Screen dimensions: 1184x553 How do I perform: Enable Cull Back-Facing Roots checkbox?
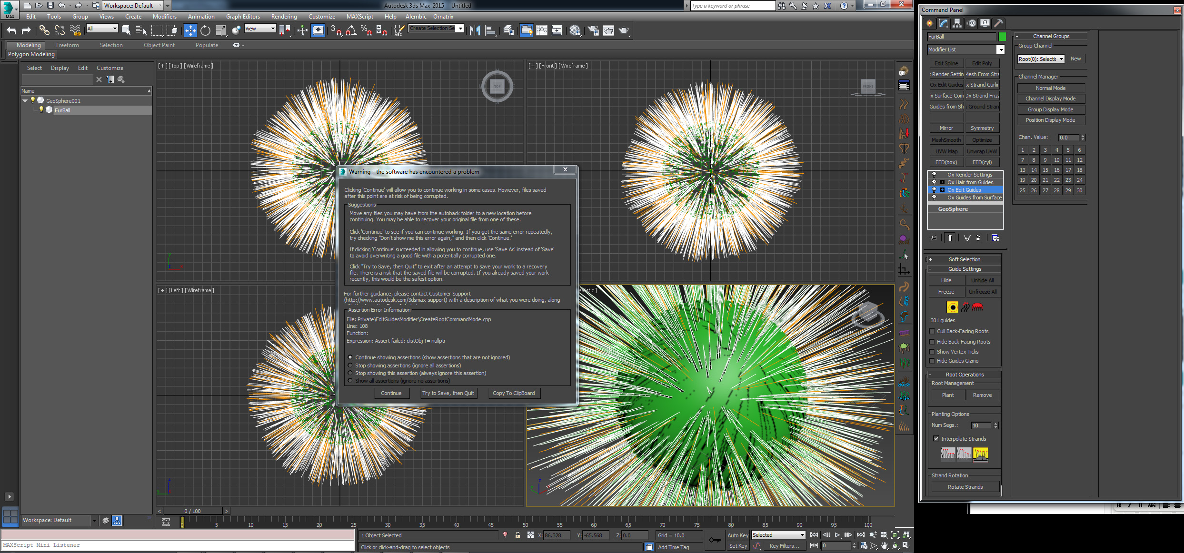click(x=932, y=331)
